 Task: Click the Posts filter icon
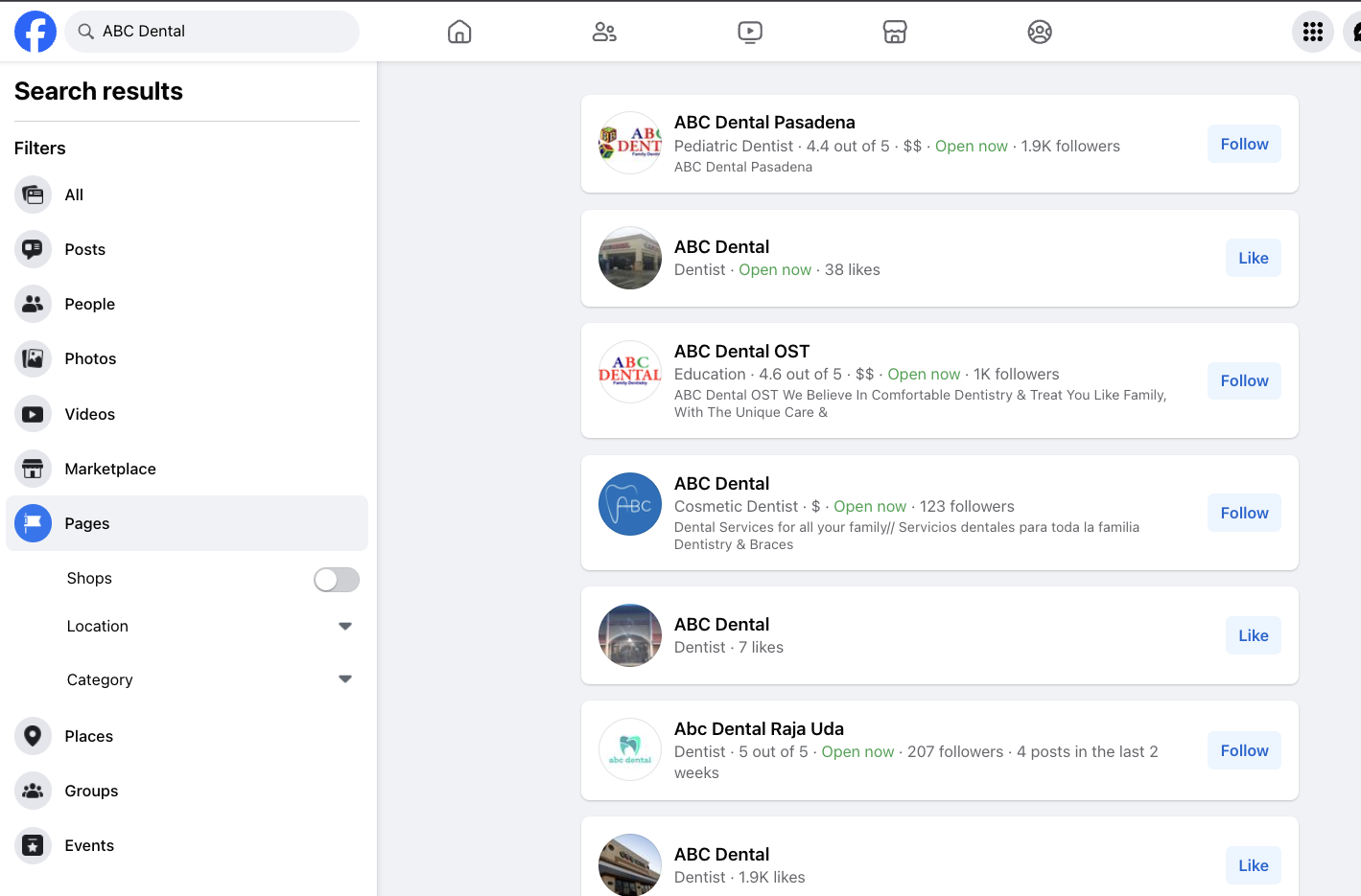click(x=33, y=249)
